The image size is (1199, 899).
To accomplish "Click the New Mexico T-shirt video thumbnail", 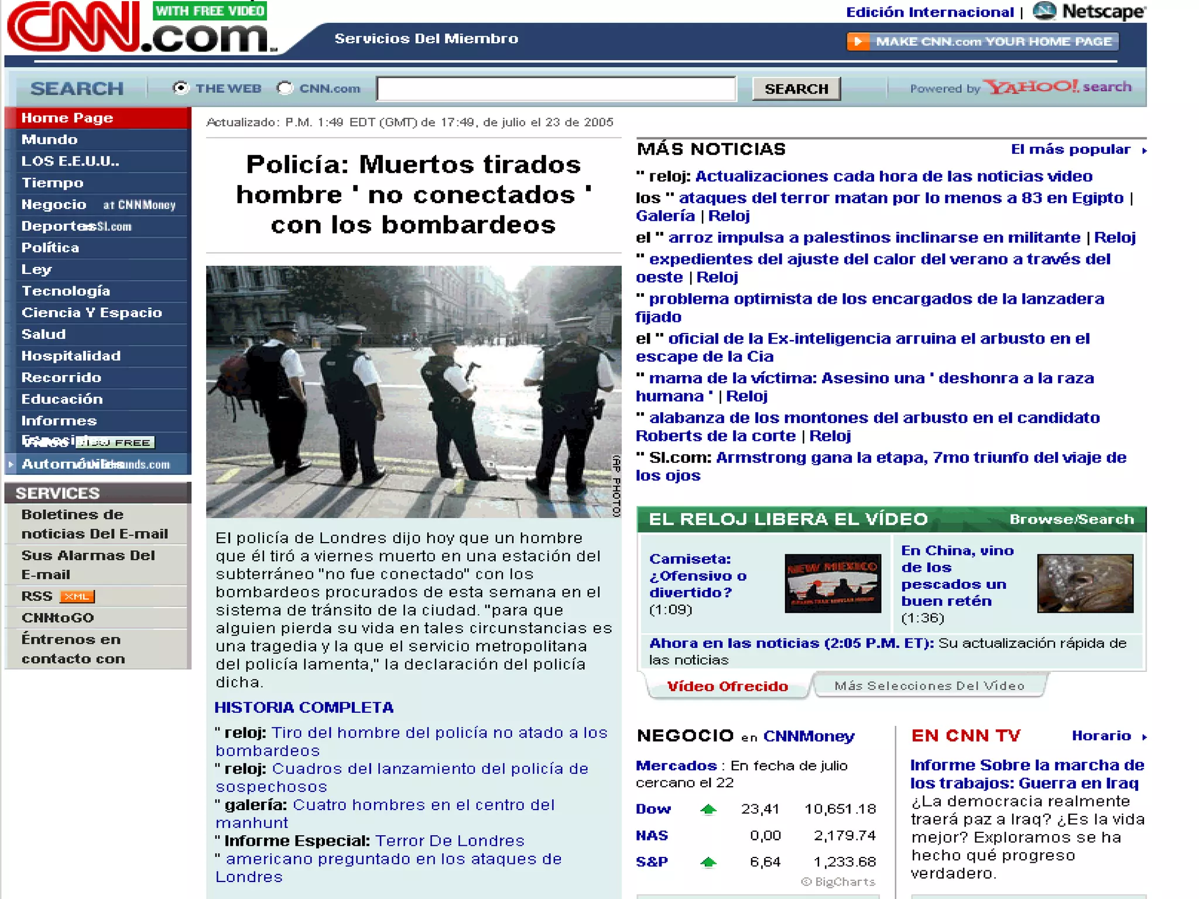I will coord(833,584).
